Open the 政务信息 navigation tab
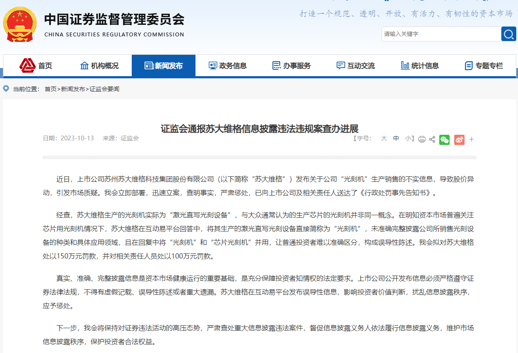The width and height of the screenshot is (518, 353). [228, 66]
